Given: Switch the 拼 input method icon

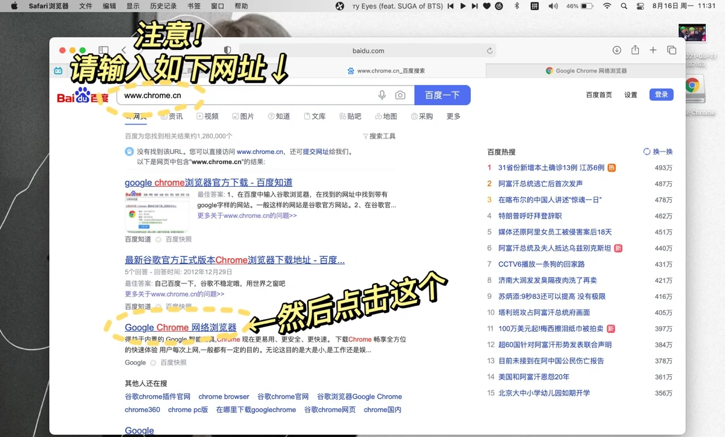Looking at the screenshot, I should pyautogui.click(x=534, y=6).
